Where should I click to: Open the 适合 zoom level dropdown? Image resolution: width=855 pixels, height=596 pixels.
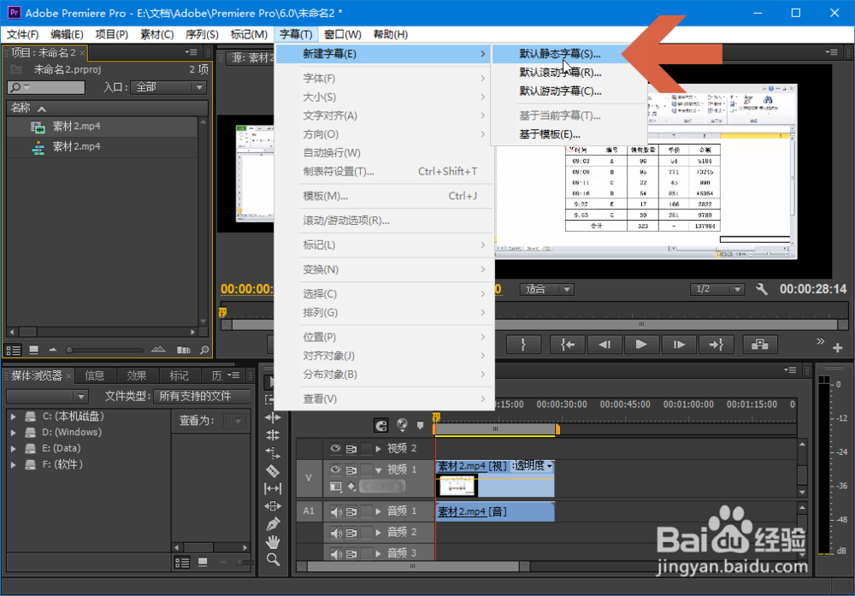(546, 289)
